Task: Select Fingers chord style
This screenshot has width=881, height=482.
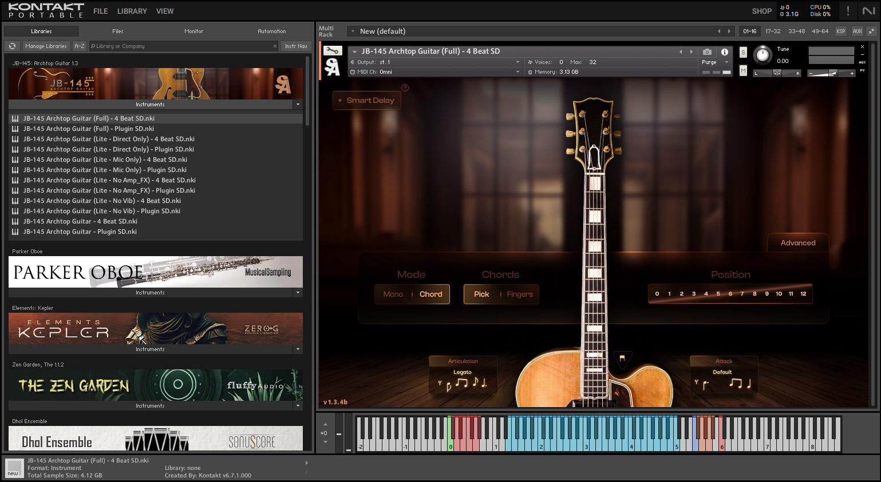Action: click(519, 294)
